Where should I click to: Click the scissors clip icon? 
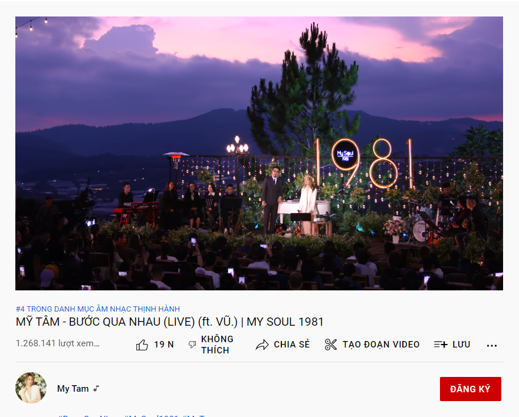pyautogui.click(x=331, y=345)
